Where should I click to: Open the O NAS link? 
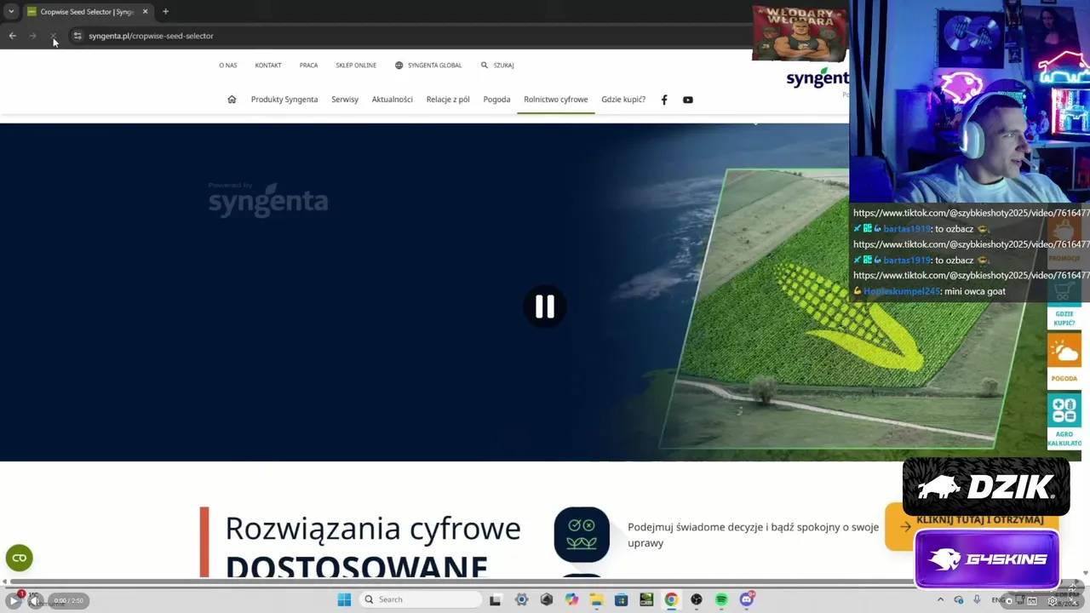tap(228, 65)
